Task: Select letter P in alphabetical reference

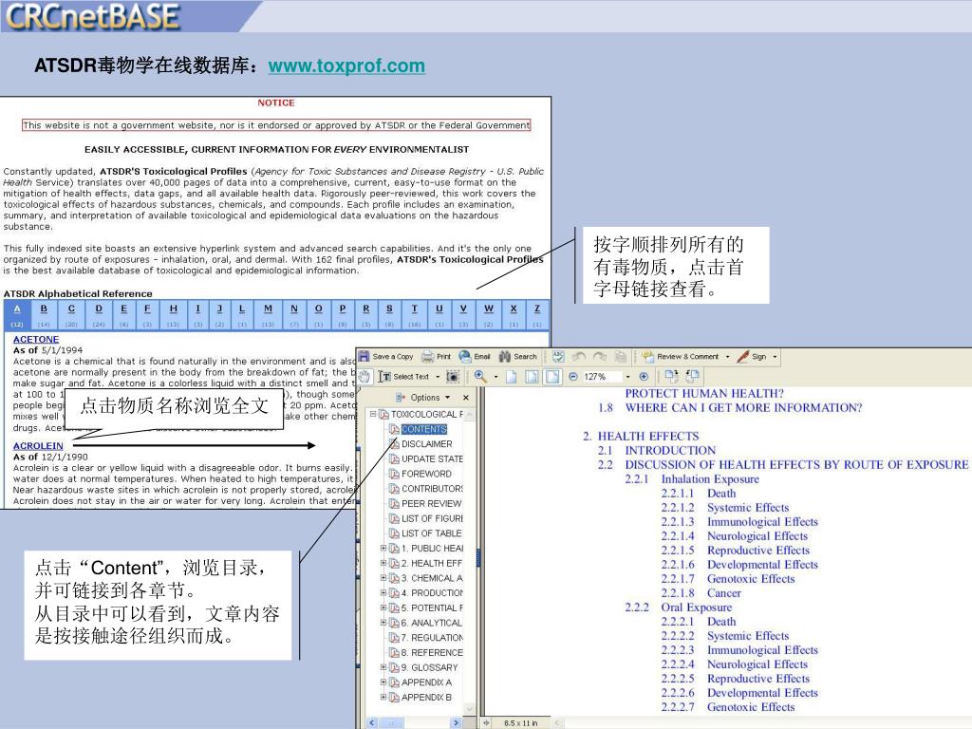Action: pos(342,308)
